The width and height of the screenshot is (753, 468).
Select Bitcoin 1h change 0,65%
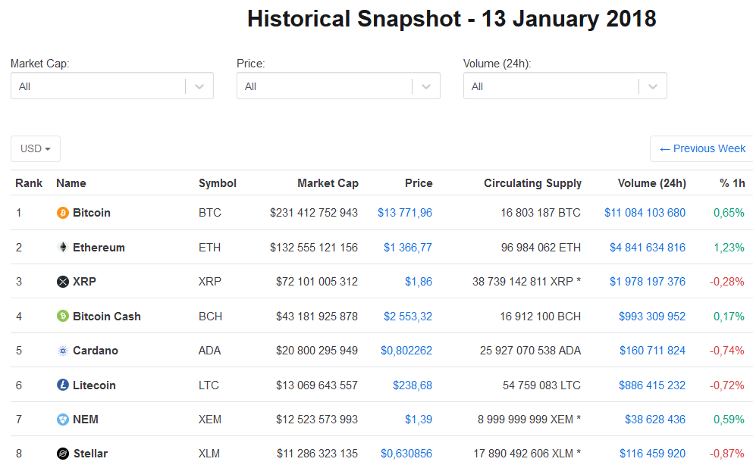coord(729,213)
